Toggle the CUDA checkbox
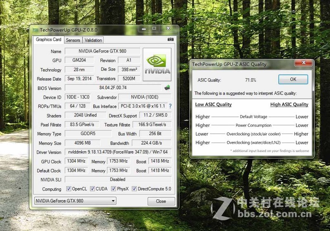330x231 pixels. [x=92, y=189]
